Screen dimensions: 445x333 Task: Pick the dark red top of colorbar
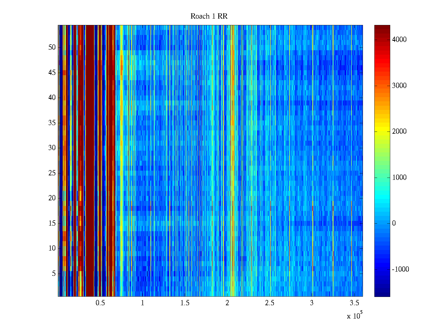click(x=382, y=28)
